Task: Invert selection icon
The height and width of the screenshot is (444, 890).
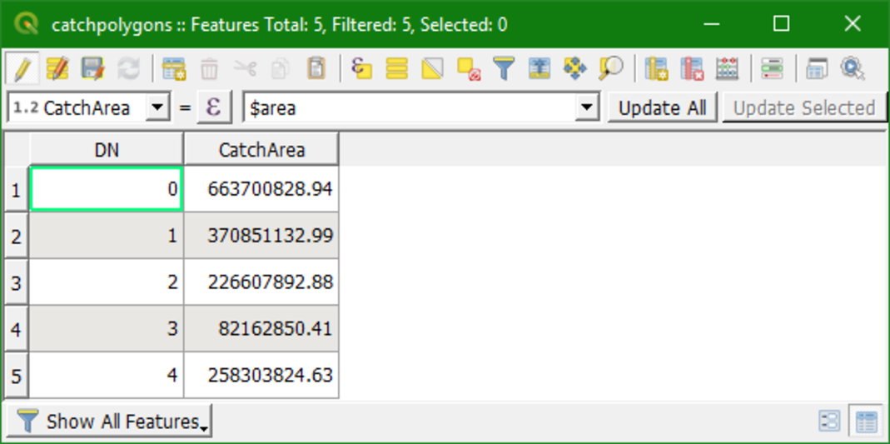Action: click(432, 69)
